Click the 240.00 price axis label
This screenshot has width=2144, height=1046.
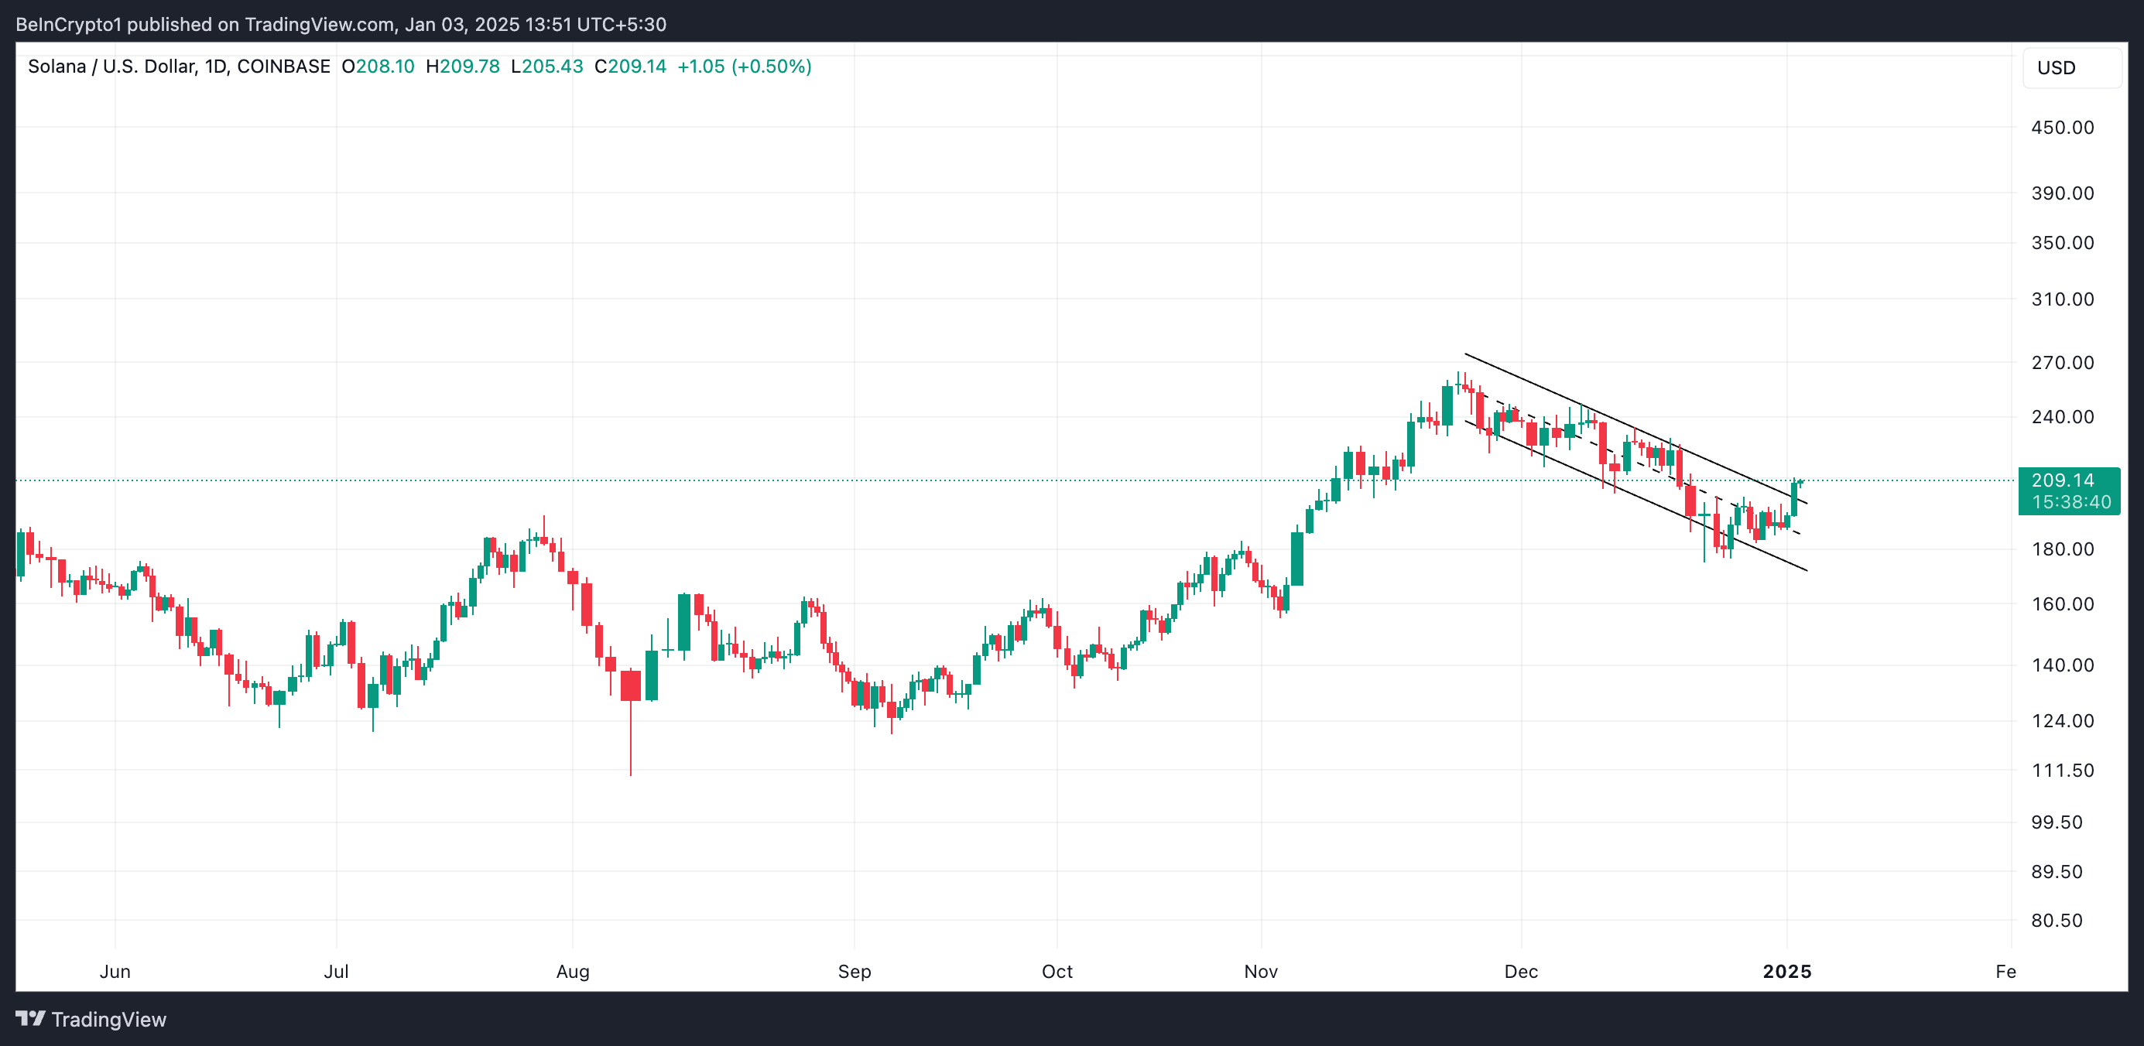pos(2062,417)
